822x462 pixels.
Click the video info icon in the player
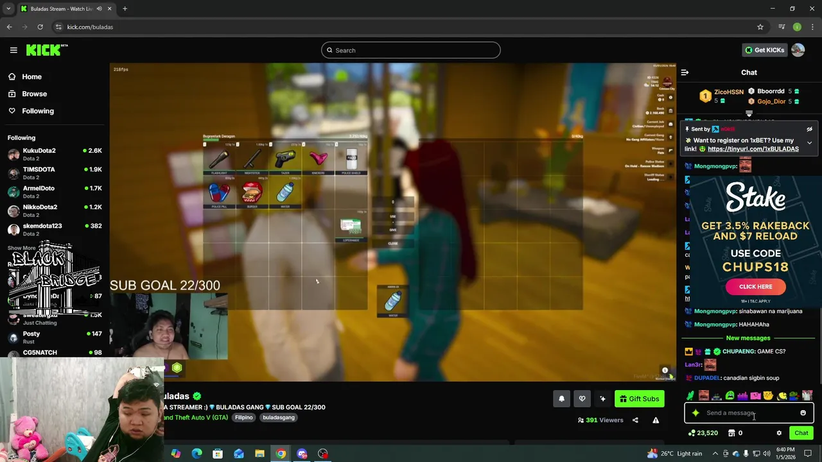click(x=665, y=370)
